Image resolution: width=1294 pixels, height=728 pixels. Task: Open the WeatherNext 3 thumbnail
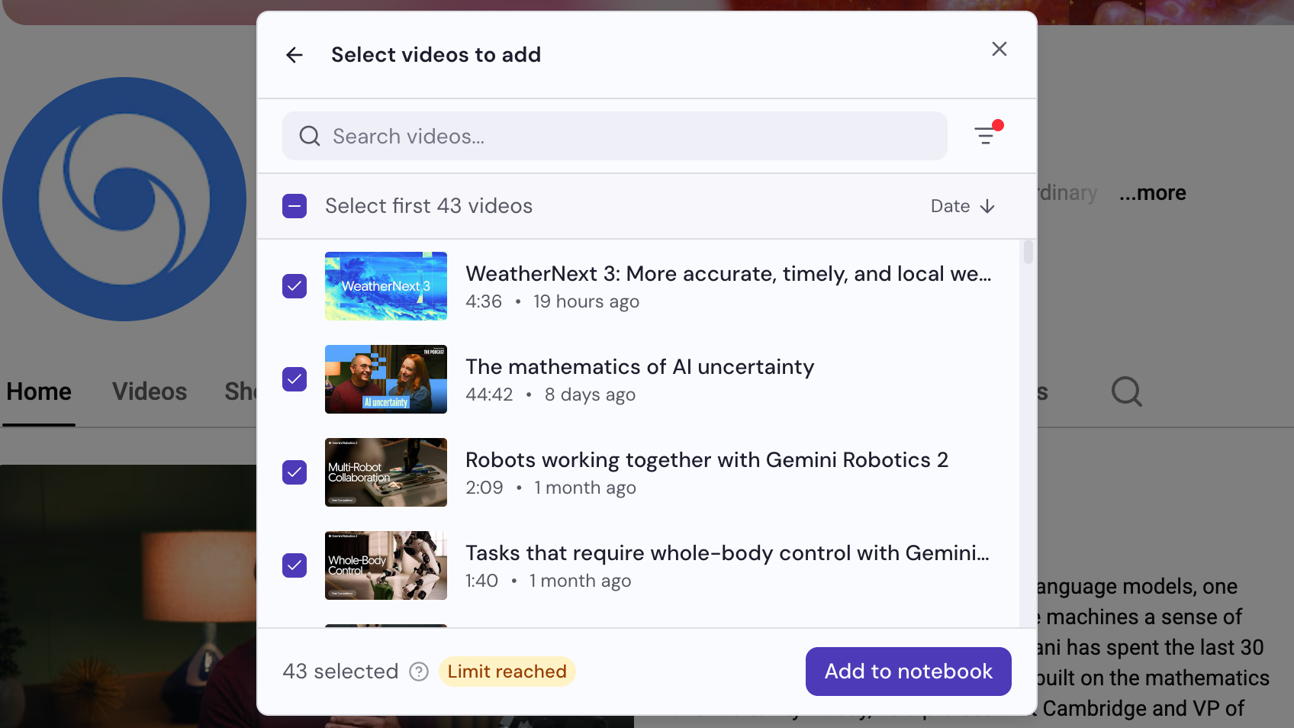(386, 286)
